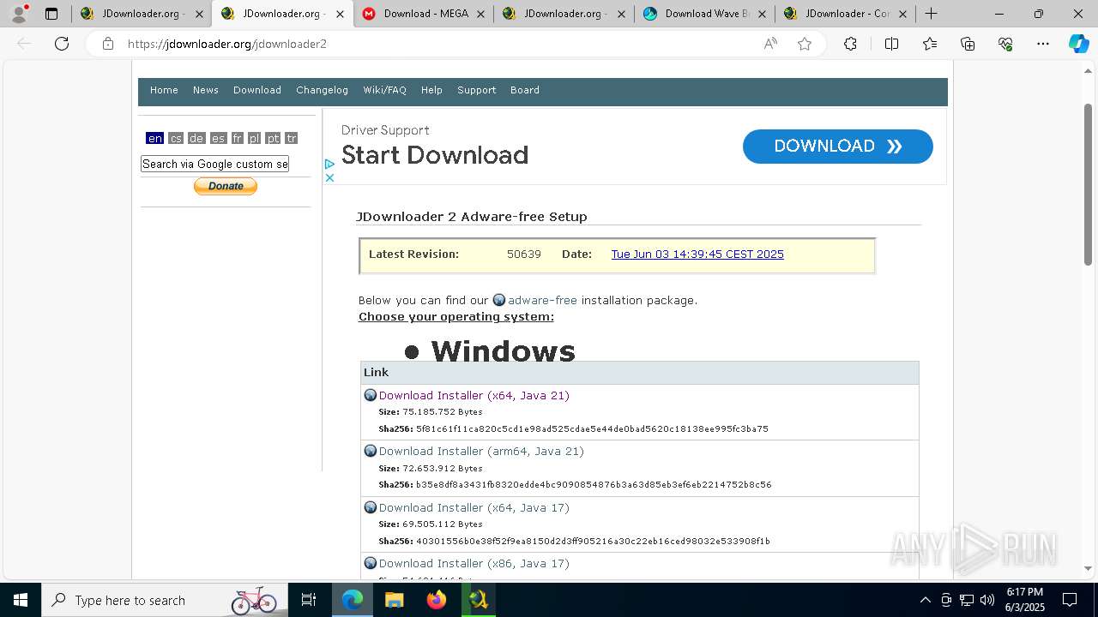The image size is (1098, 617).
Task: Open notifications center icon
Action: (x=1070, y=600)
